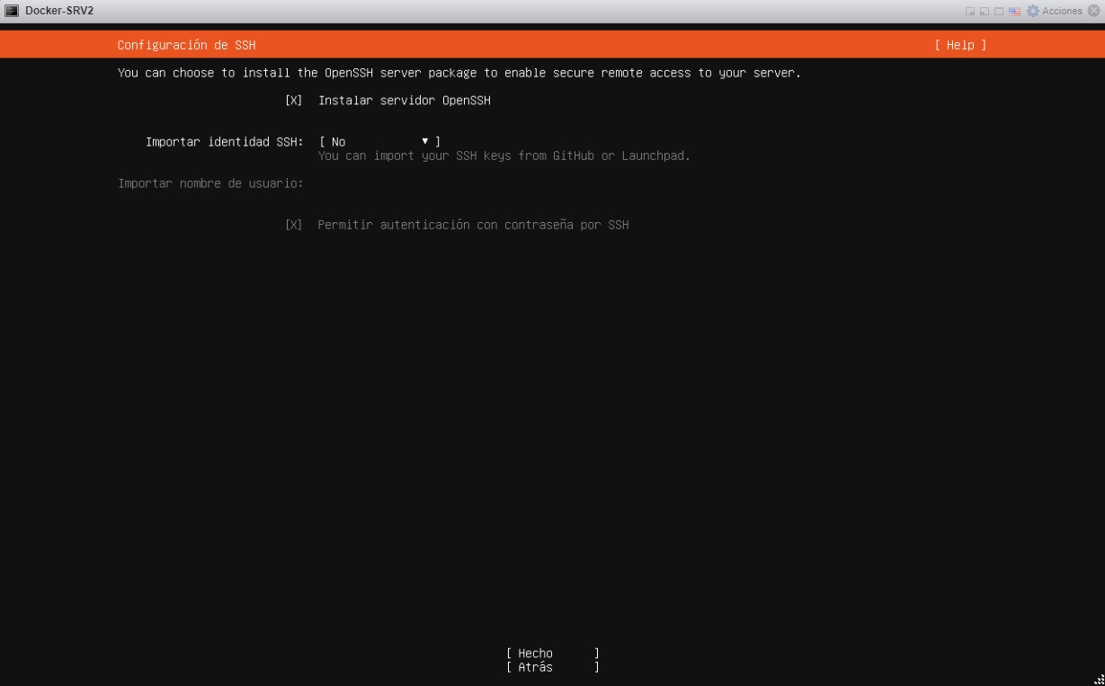Click the gear icon beside Acciones
The width and height of the screenshot is (1105, 686).
[x=1031, y=10]
